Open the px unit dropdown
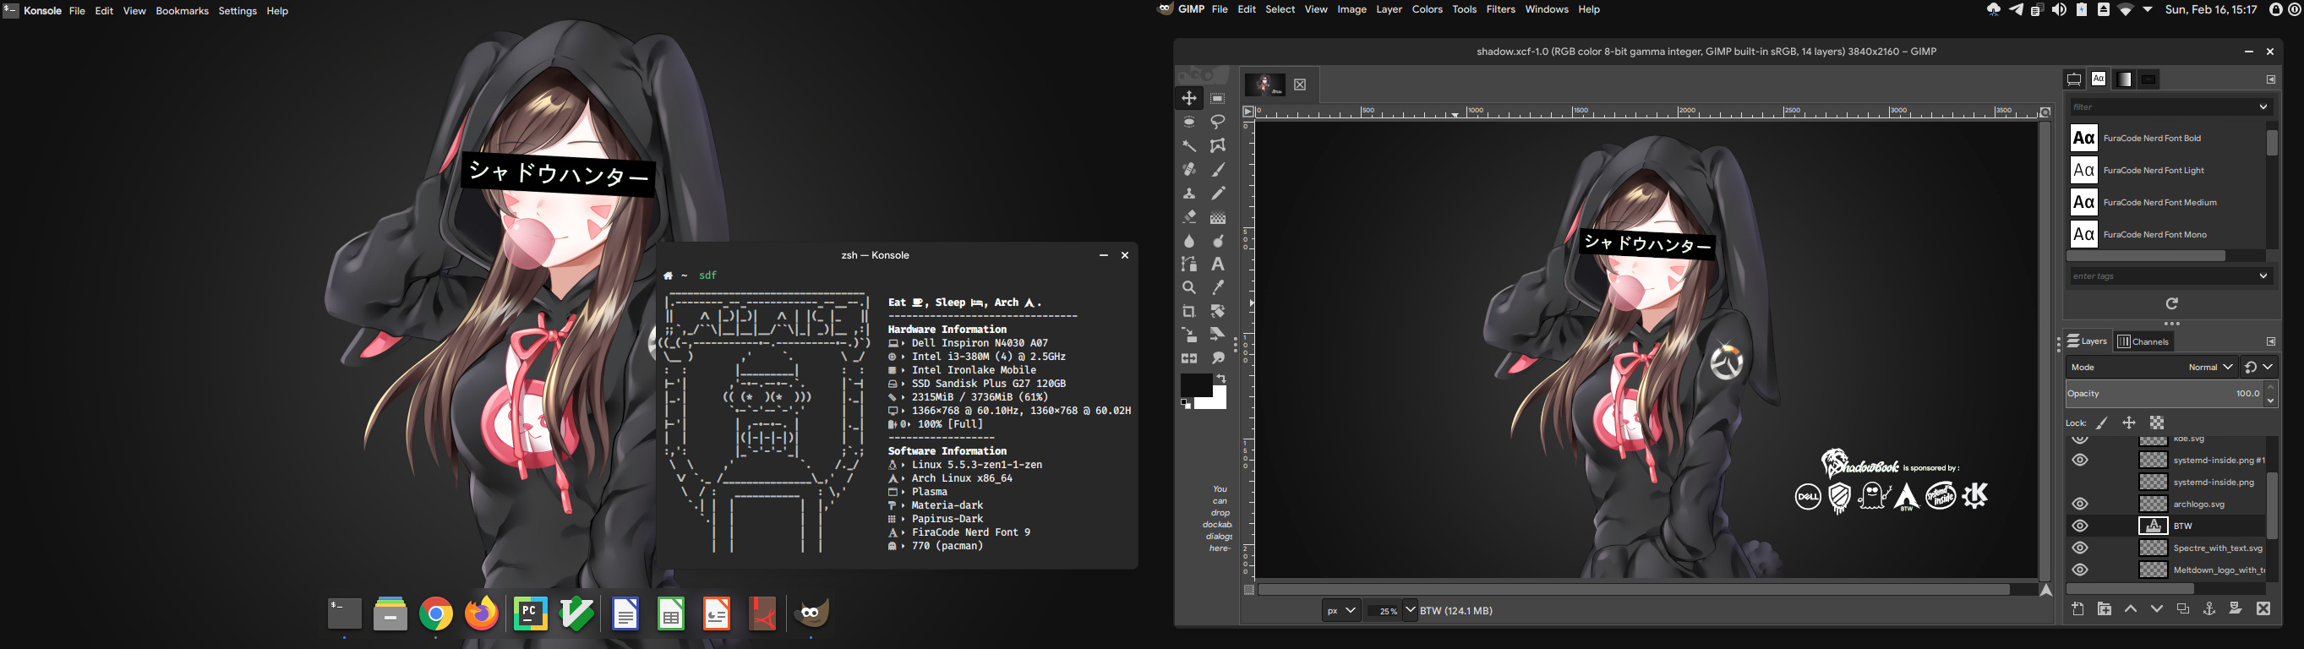Image resolution: width=2304 pixels, height=649 pixels. (1340, 611)
